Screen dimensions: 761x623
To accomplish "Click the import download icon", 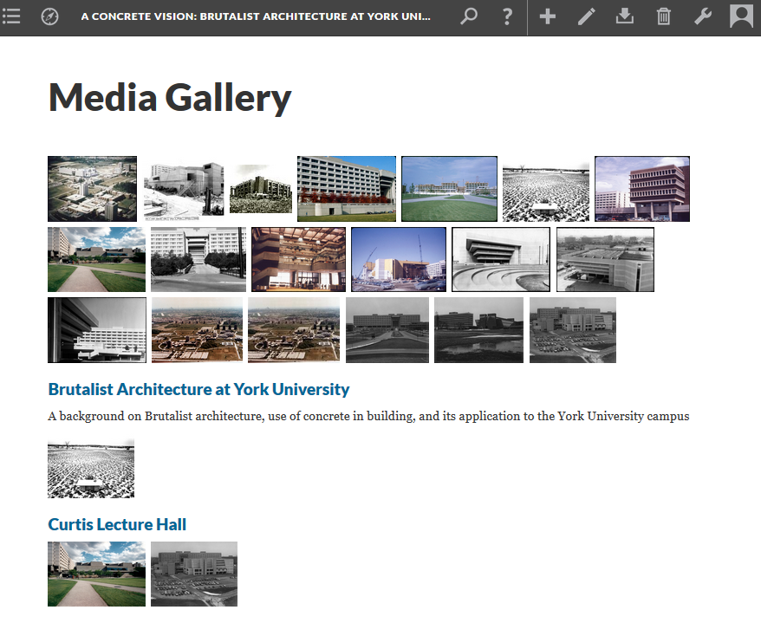I will [x=625, y=16].
